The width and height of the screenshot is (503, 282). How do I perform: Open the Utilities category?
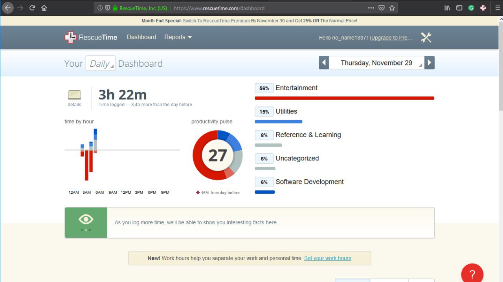(286, 111)
